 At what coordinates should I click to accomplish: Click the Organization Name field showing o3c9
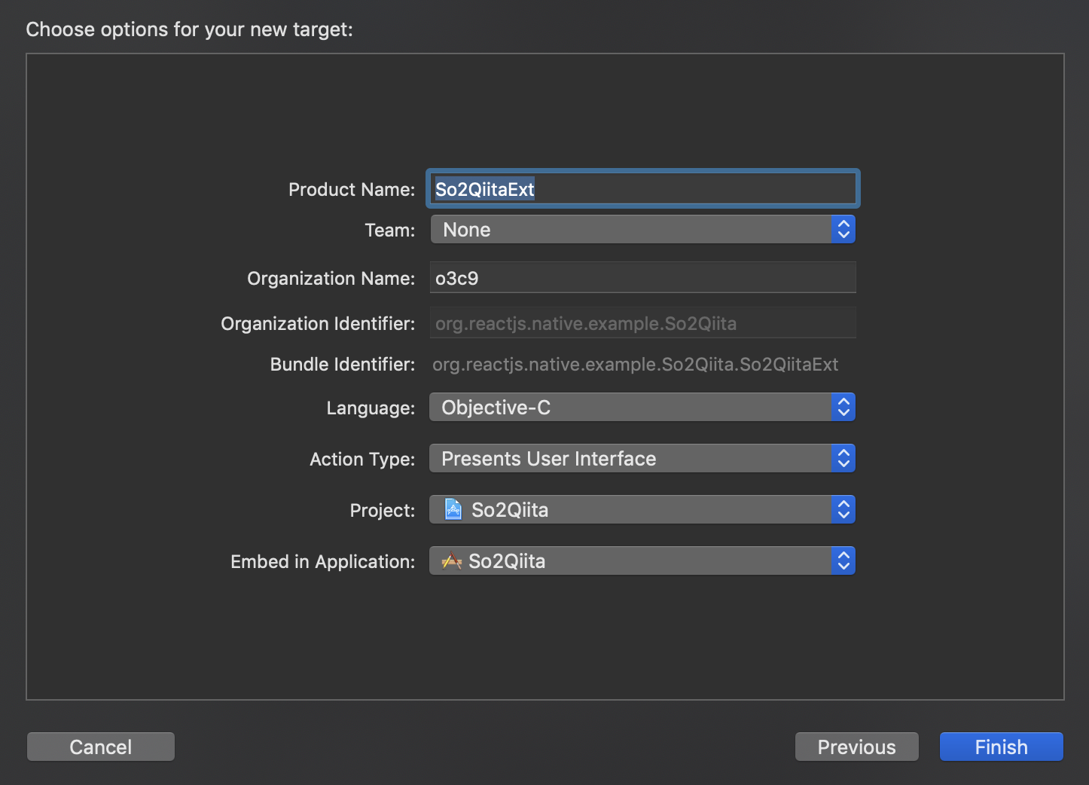click(642, 277)
